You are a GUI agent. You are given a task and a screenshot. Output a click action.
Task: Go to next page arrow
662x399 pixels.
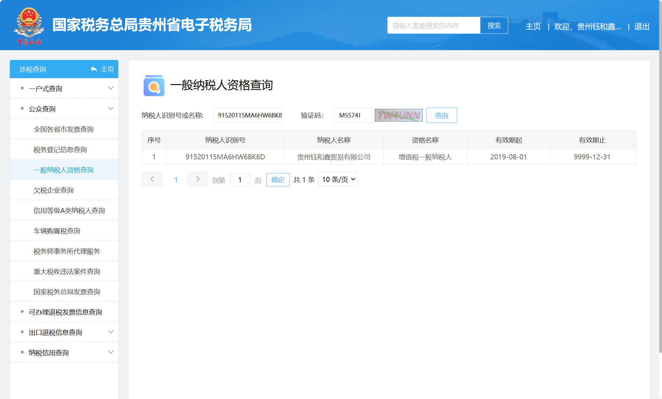pos(198,179)
